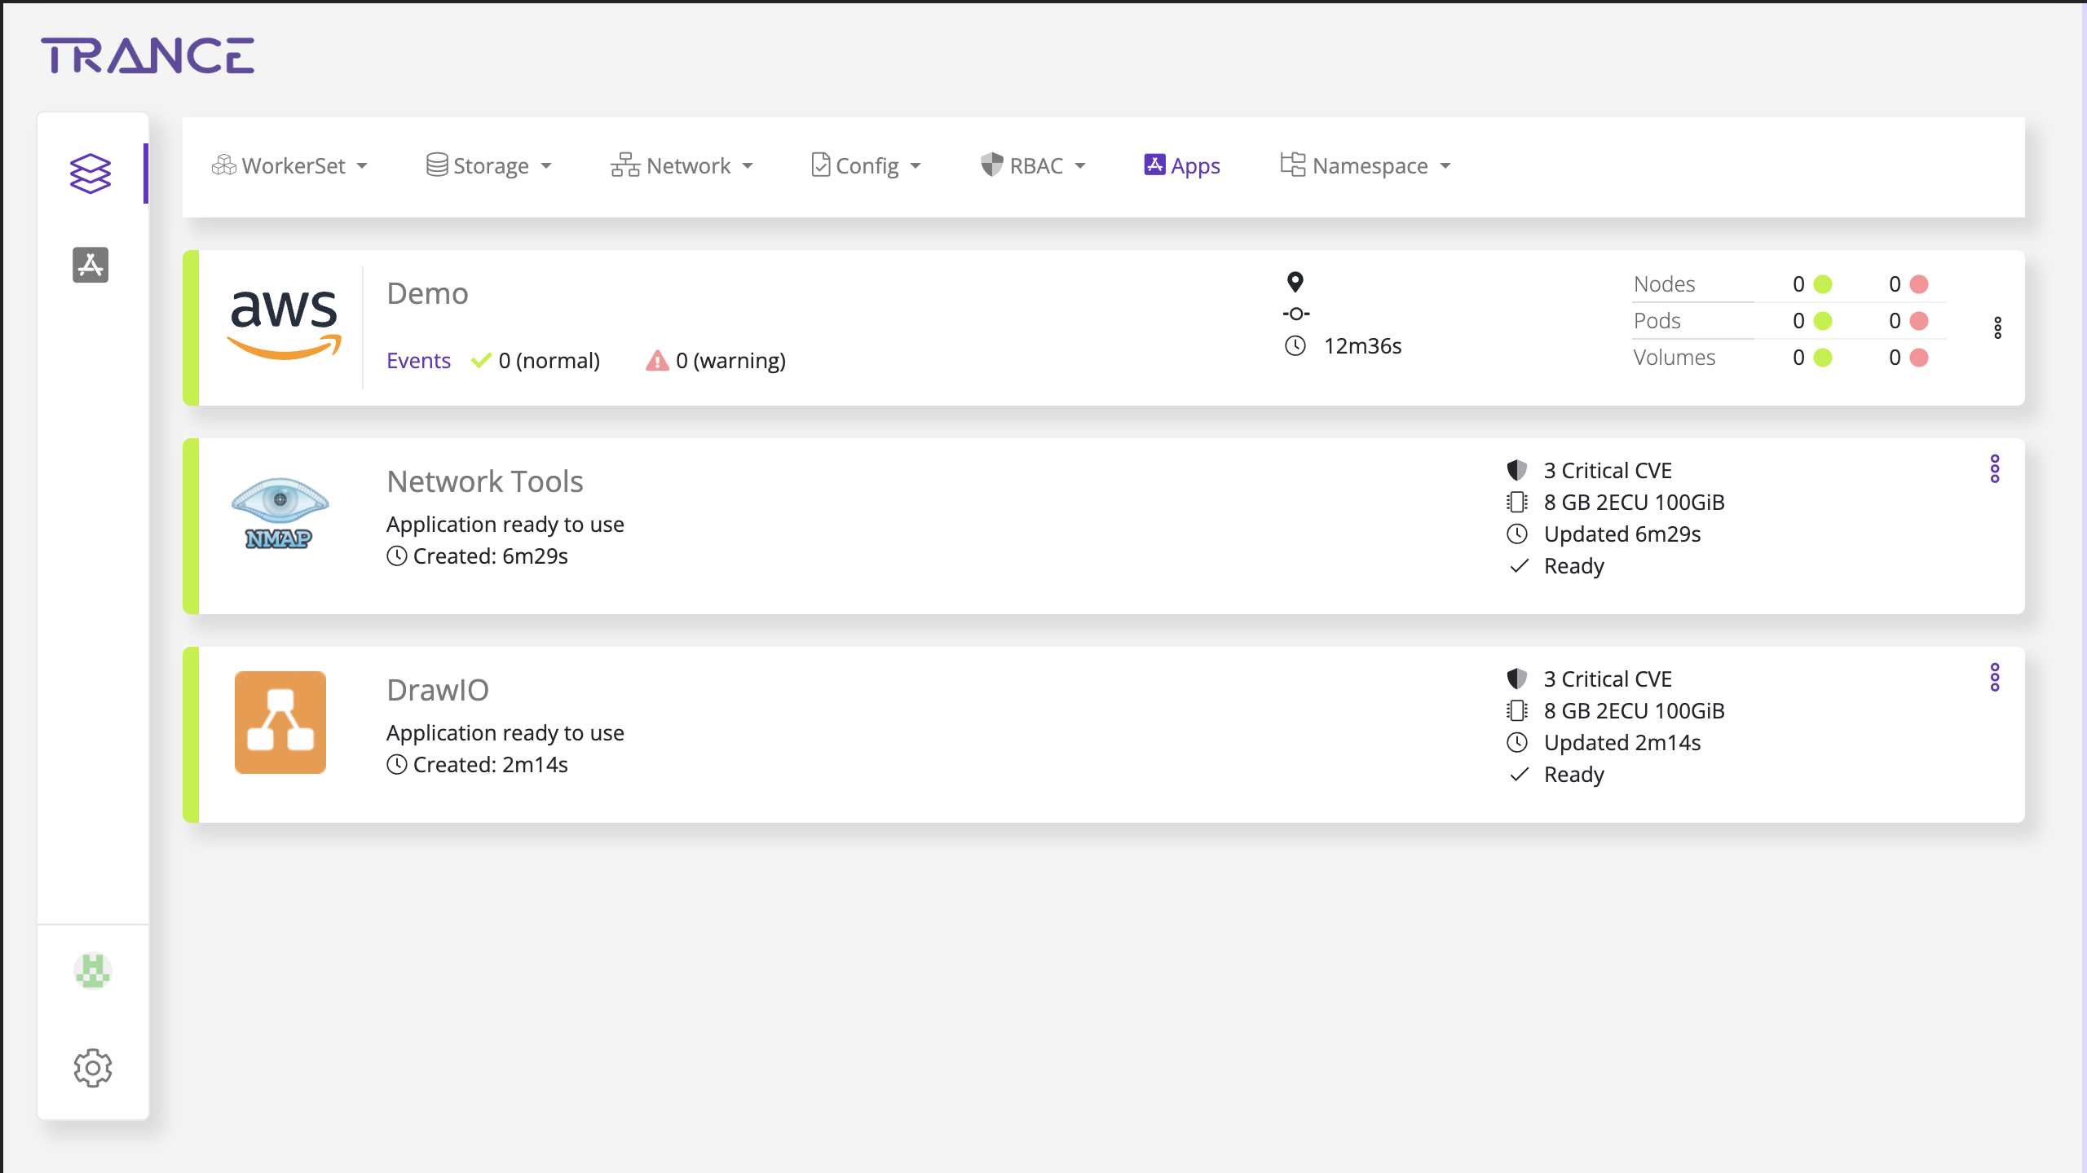The height and width of the screenshot is (1173, 2087).
Task: Click the stacked layers sidebar icon
Action: coord(90,174)
